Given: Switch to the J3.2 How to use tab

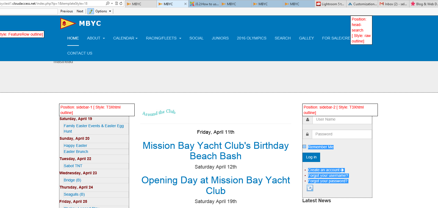Looking at the screenshot, I should pos(204,4).
